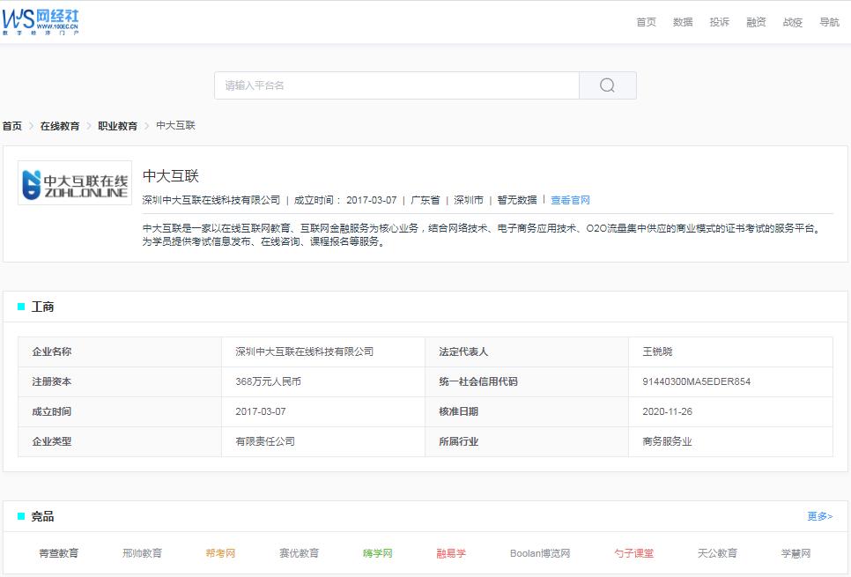This screenshot has height=577, width=851.
Task: Open the 战疫 item in top navigation
Action: click(x=791, y=21)
